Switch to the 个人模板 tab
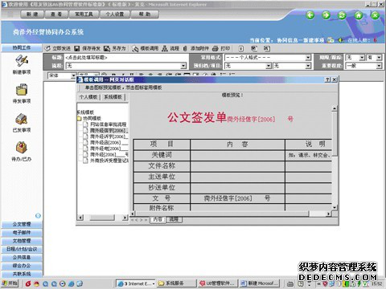The image size is (386, 289). tap(88, 97)
